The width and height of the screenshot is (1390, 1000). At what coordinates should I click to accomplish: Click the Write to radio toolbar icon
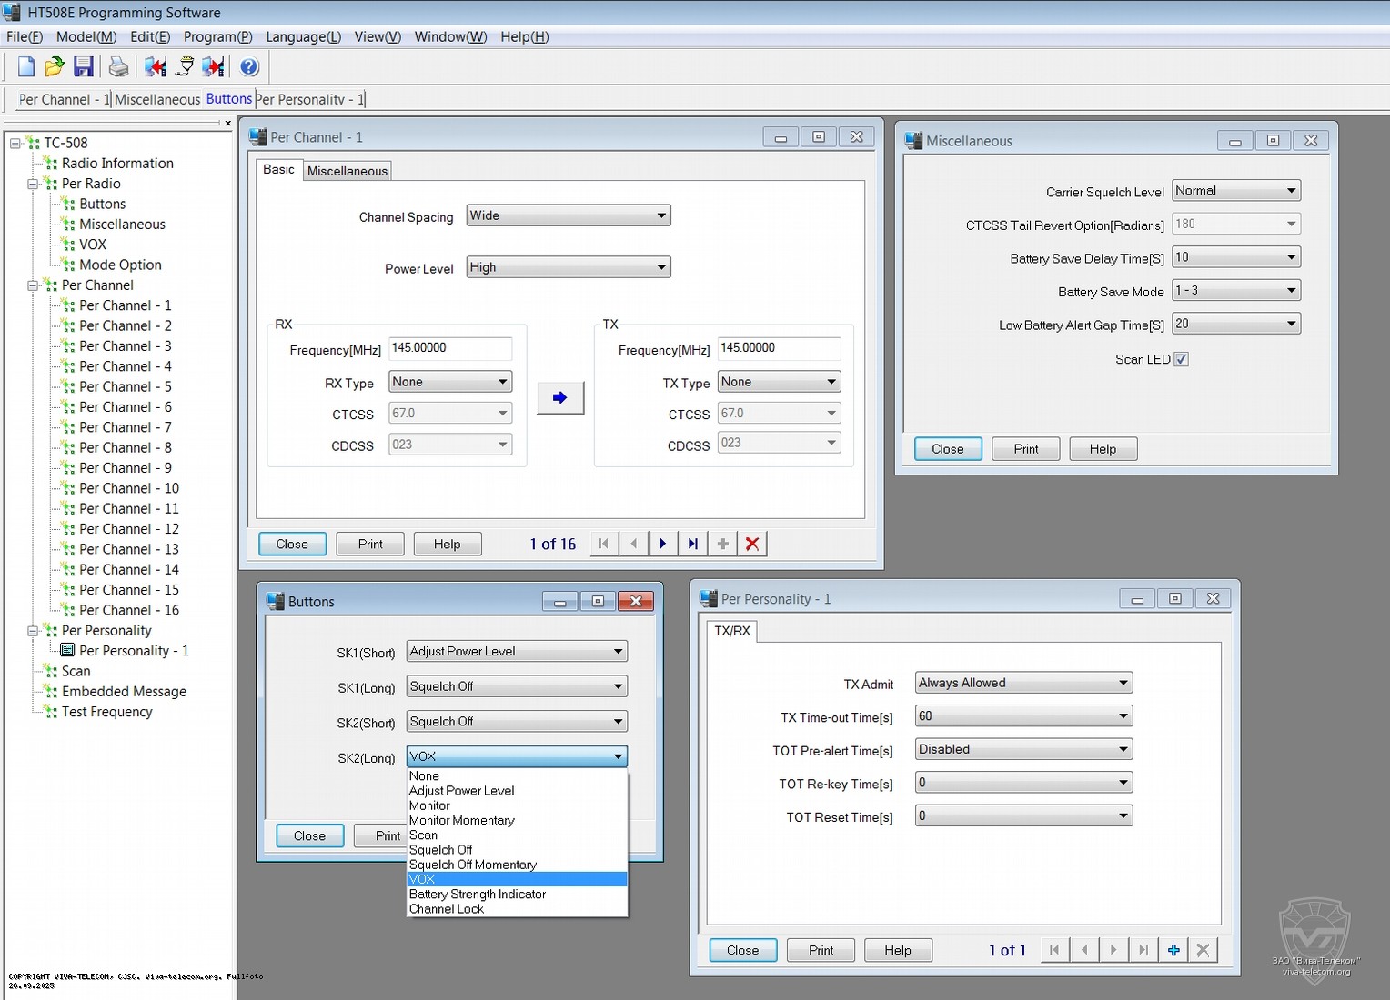click(x=214, y=67)
